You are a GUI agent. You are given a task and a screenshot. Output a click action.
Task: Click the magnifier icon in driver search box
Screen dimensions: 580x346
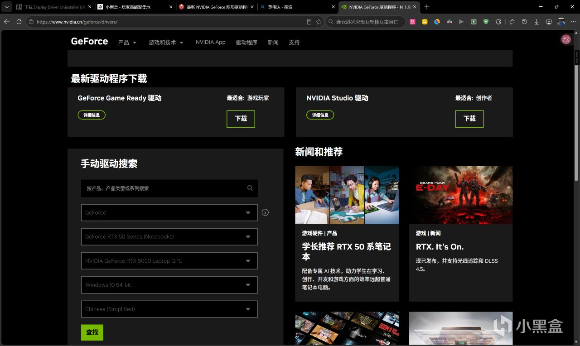(250, 188)
